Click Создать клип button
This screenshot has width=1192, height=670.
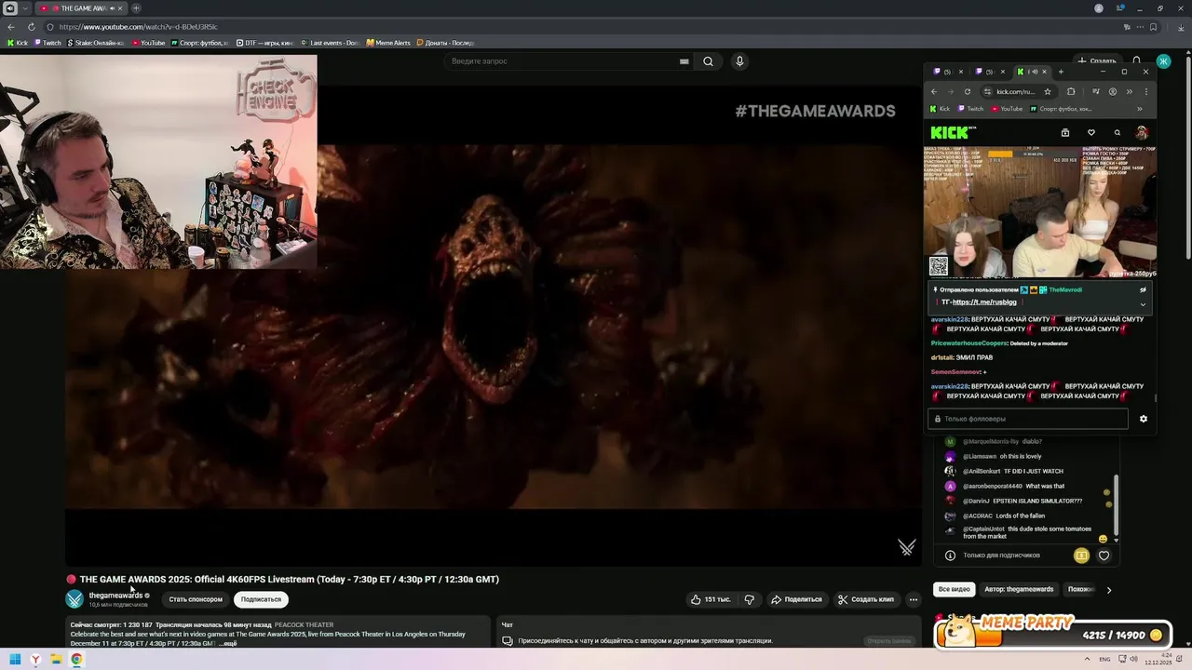pyautogui.click(x=865, y=599)
